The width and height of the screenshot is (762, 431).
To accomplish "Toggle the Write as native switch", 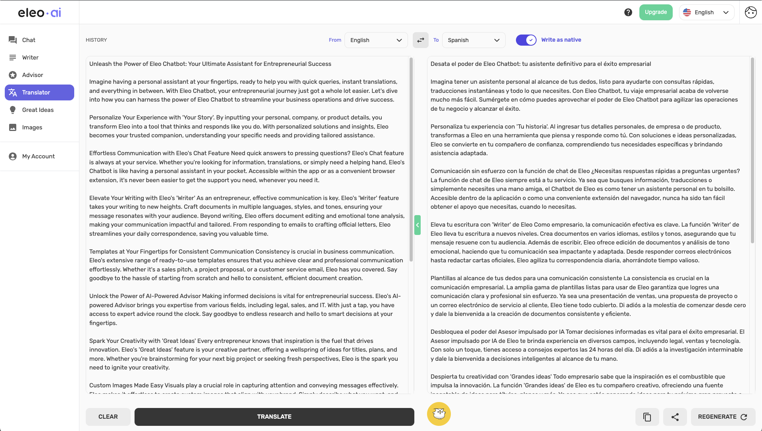I will coord(526,40).
